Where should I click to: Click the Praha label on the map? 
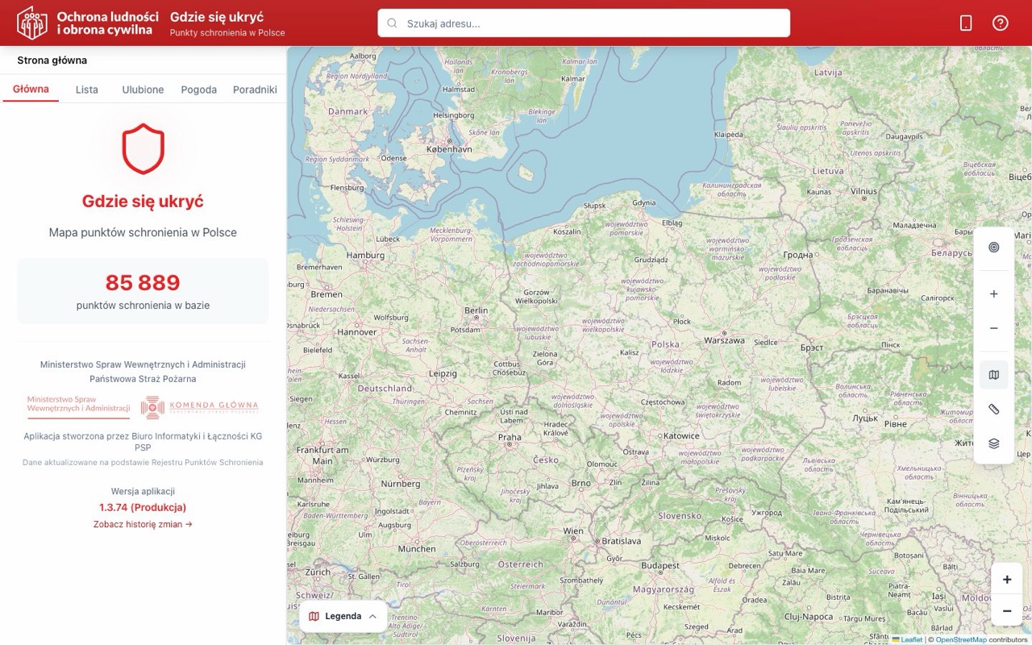[x=510, y=437]
